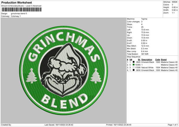Click the stitch count 19365 in stop row 2

point(138,65)
